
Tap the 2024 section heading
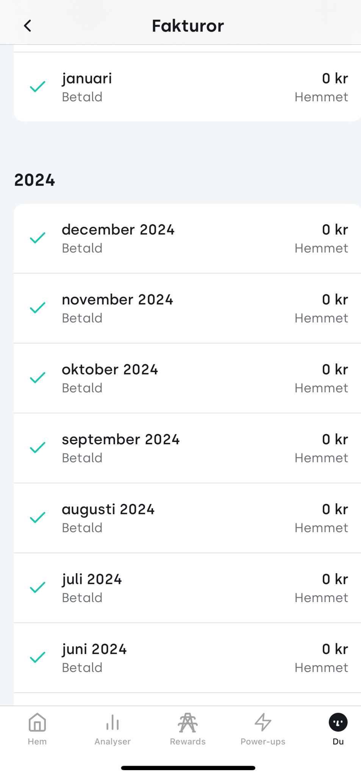(x=34, y=180)
